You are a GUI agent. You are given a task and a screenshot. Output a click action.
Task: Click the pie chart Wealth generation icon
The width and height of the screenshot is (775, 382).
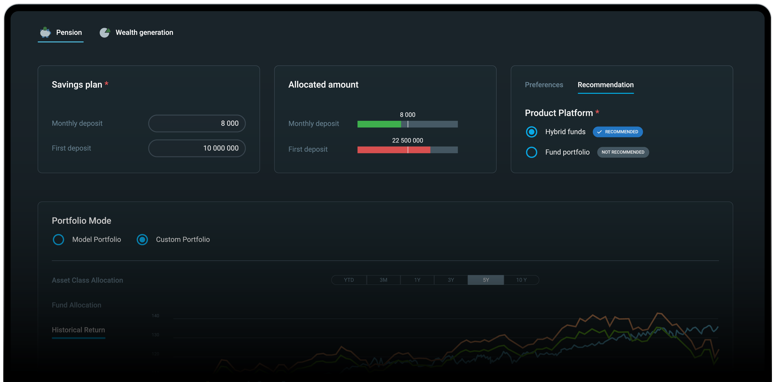105,32
